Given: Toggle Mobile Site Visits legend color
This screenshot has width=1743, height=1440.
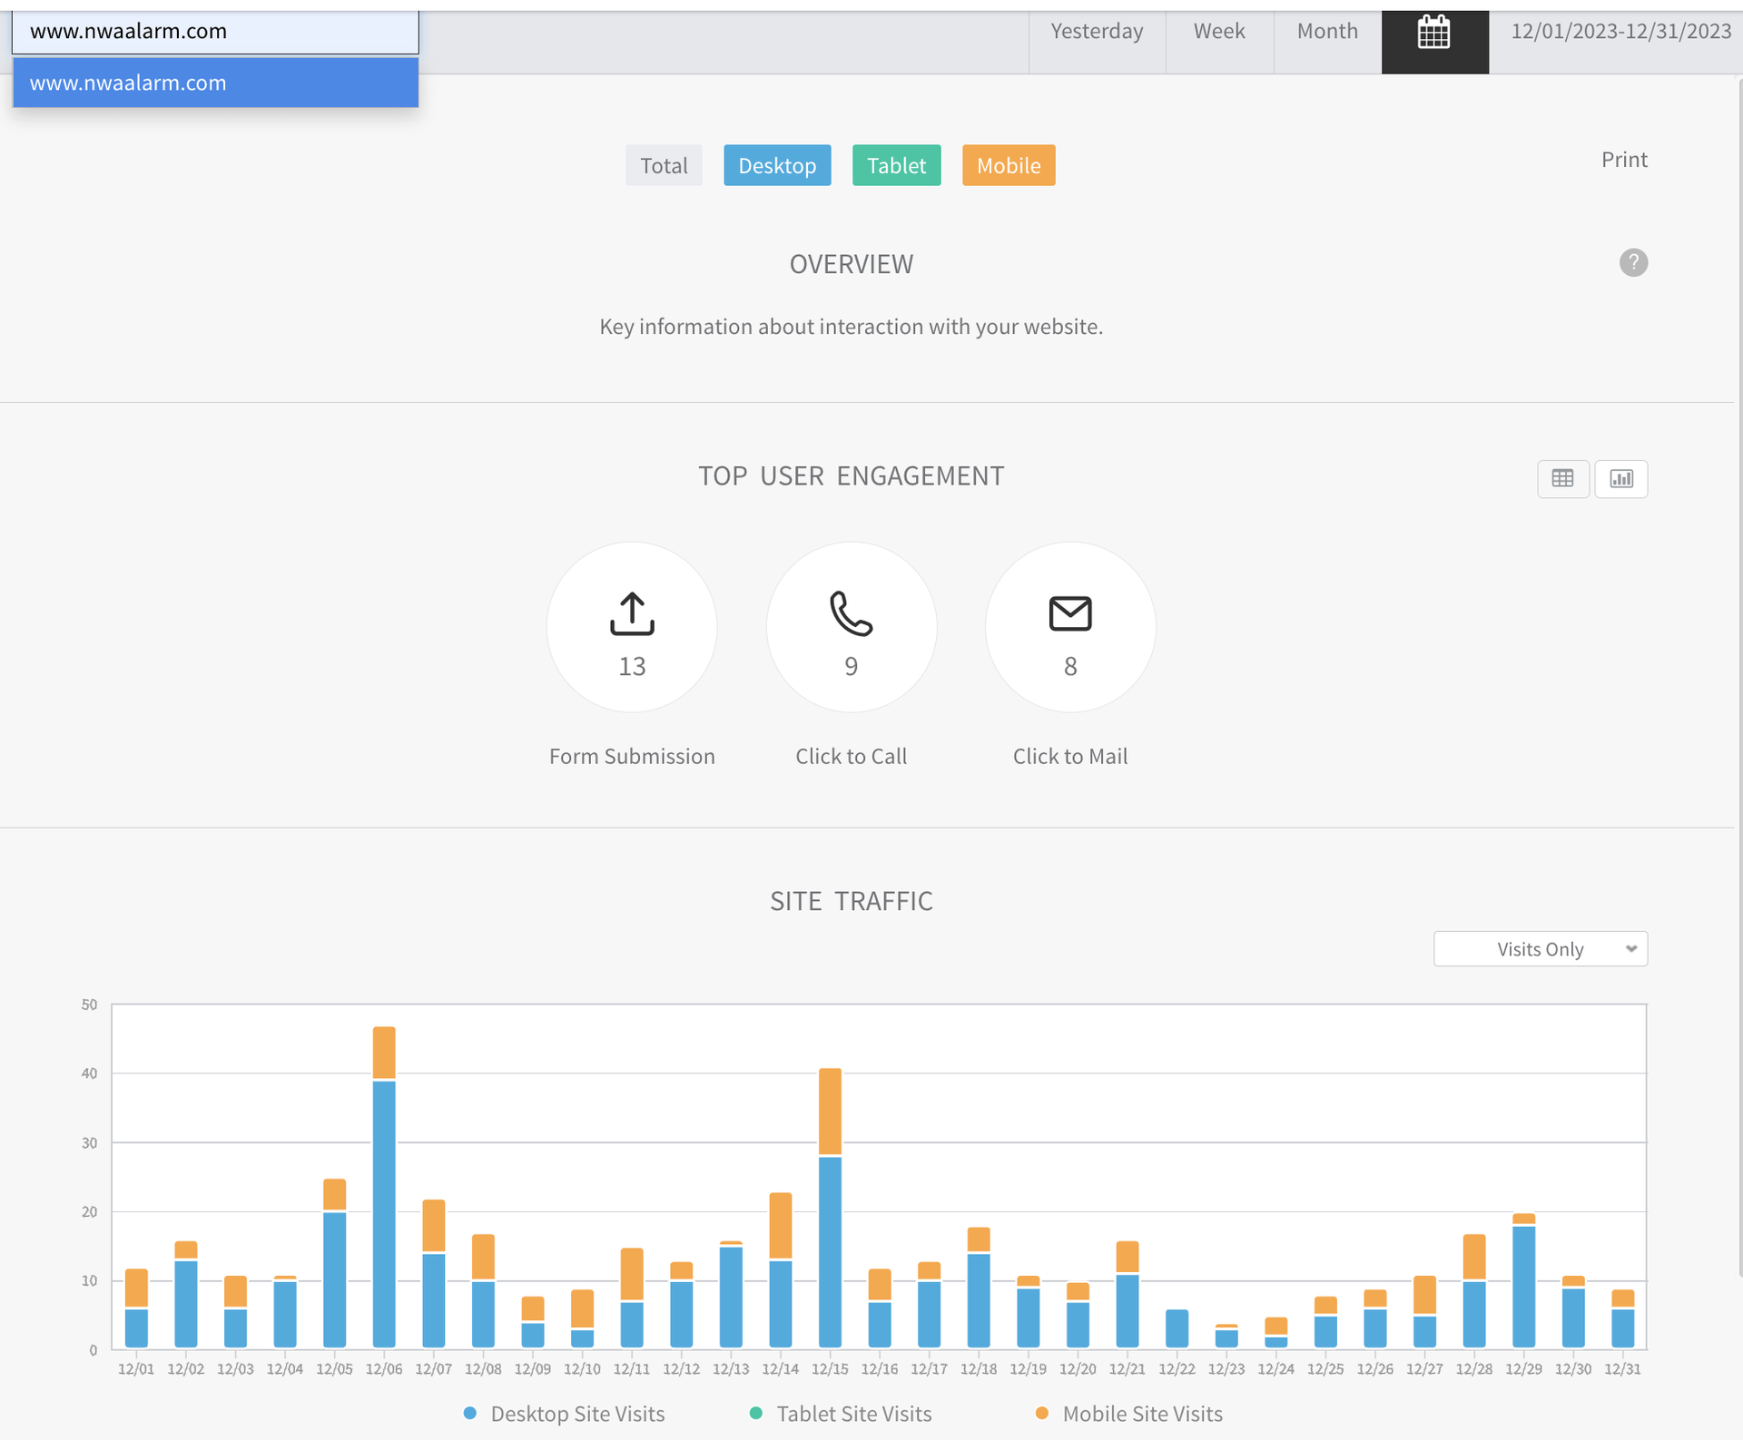Looking at the screenshot, I should 1042,1413.
